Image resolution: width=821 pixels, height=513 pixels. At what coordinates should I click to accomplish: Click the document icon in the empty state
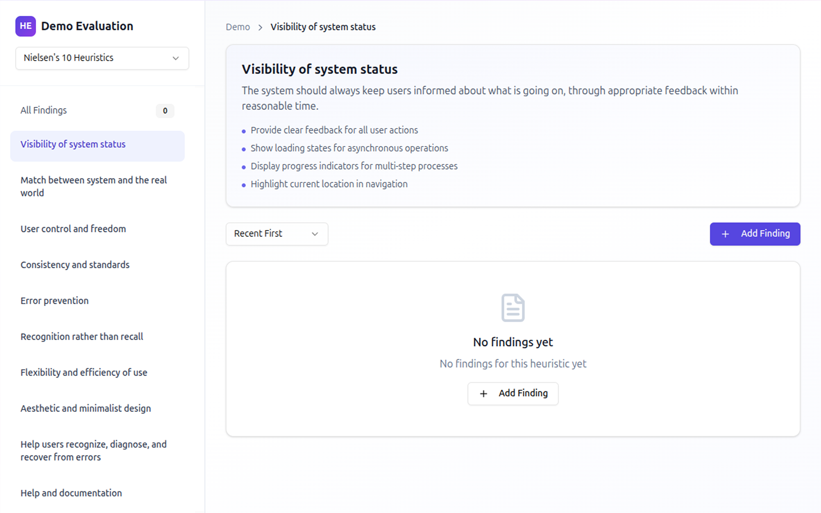pos(512,307)
